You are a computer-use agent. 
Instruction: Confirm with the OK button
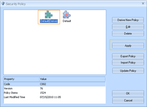pyautogui.click(x=128, y=93)
